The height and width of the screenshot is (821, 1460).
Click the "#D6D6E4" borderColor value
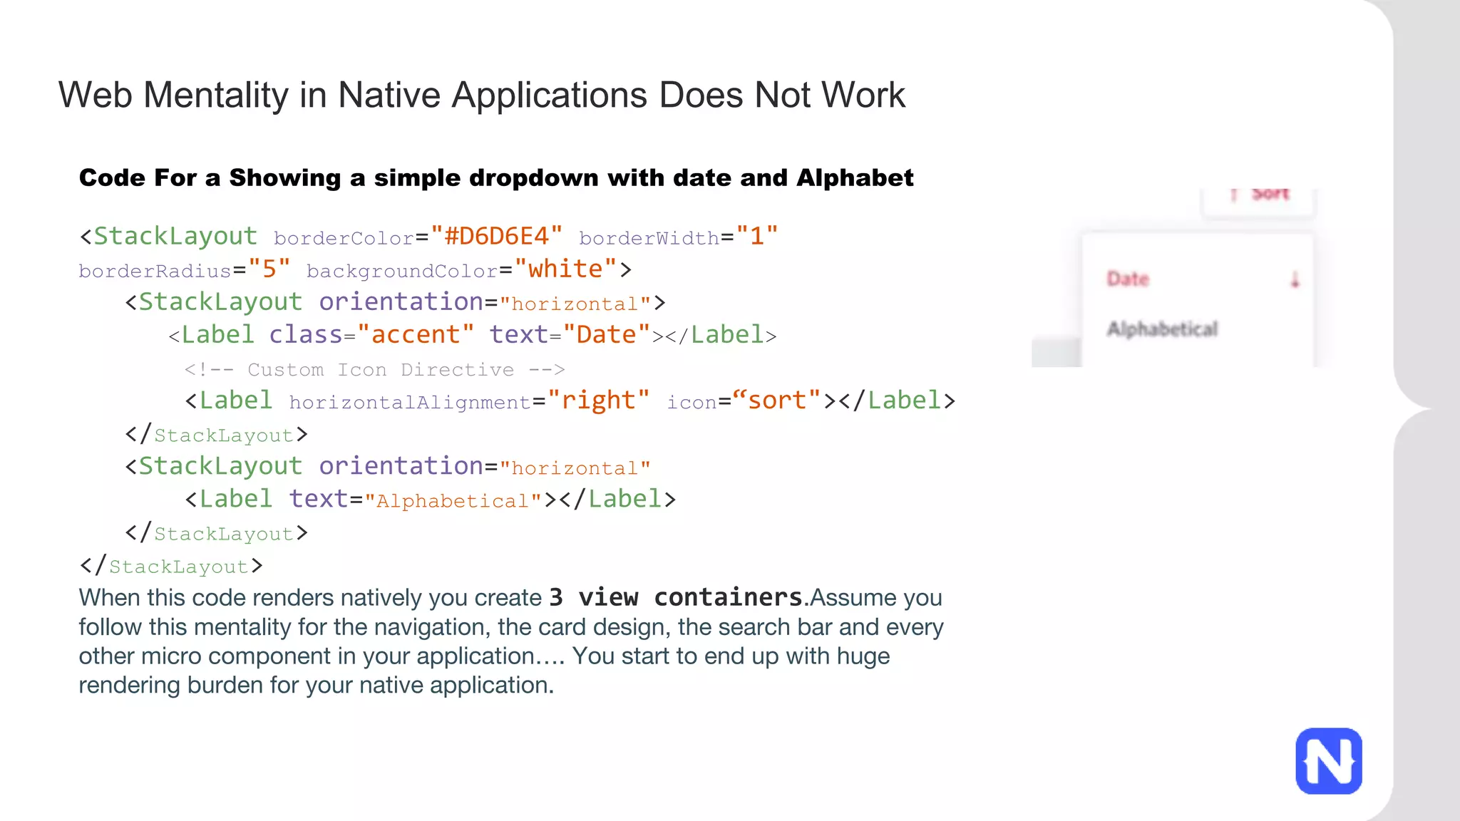pos(496,236)
